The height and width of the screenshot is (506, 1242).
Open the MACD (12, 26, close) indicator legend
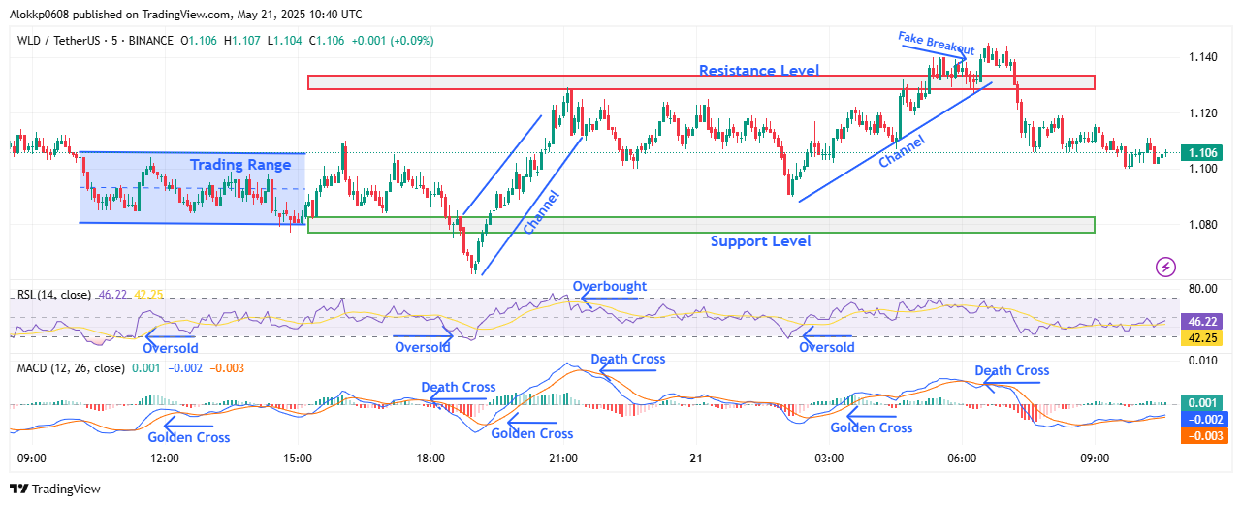71,367
